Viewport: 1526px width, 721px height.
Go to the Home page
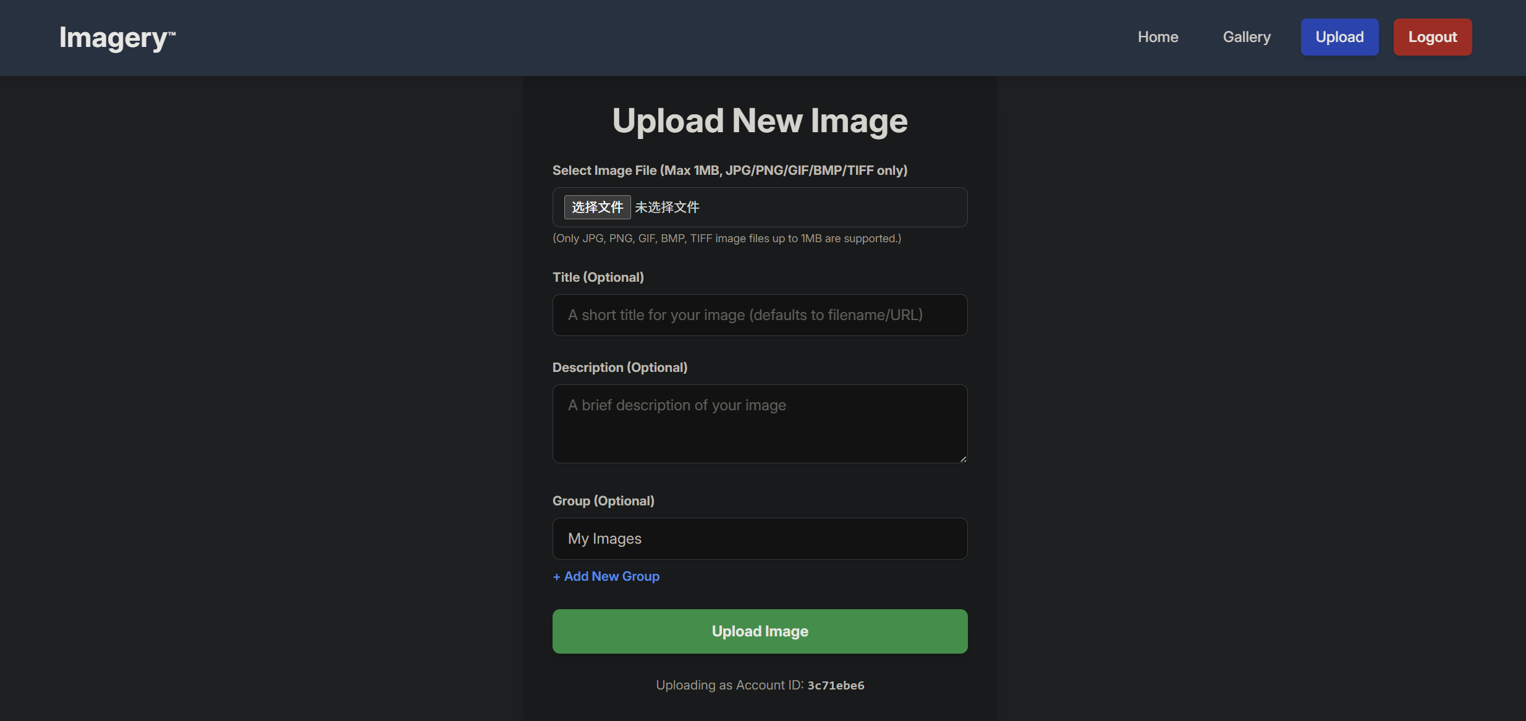pos(1158,37)
